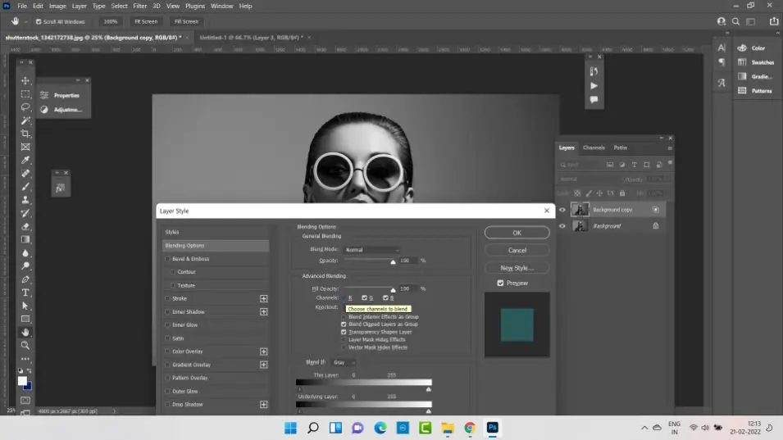Open the Filter menu

pos(140,6)
